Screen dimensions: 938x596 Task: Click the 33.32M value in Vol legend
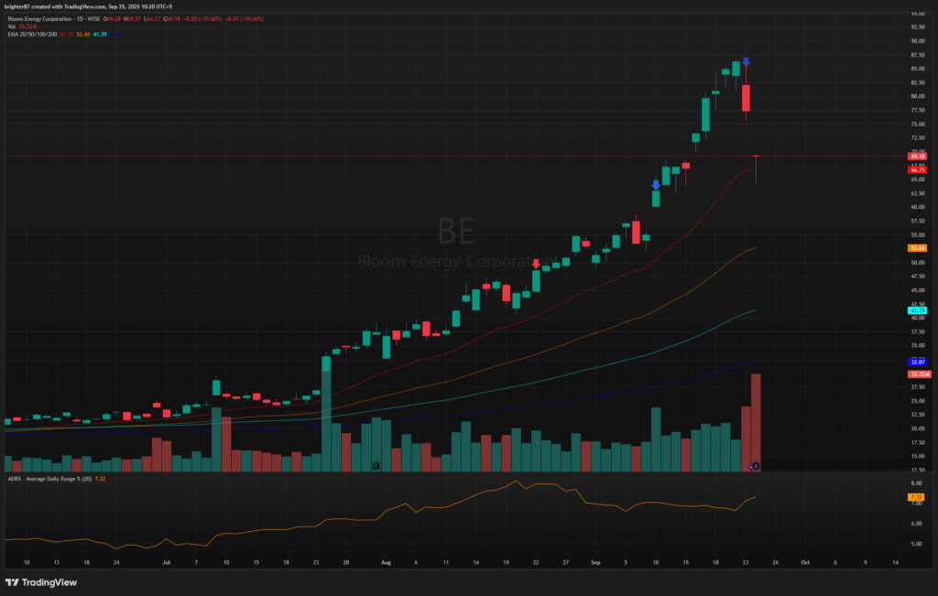26,27
